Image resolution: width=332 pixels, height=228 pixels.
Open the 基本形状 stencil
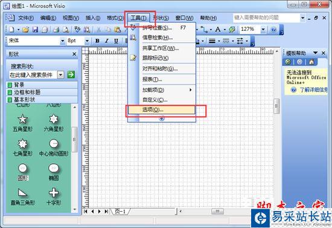pos(42,99)
